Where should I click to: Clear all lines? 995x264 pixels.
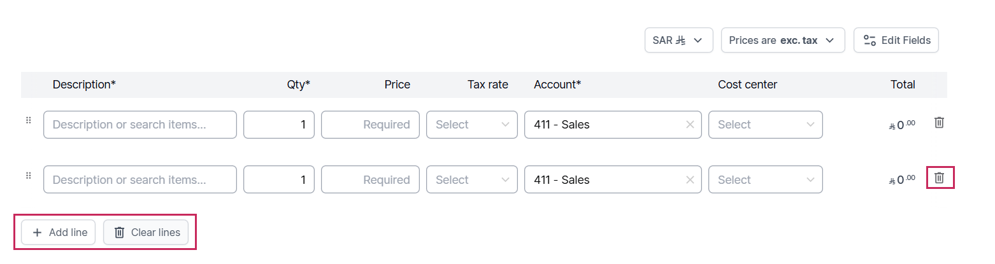[x=146, y=232]
